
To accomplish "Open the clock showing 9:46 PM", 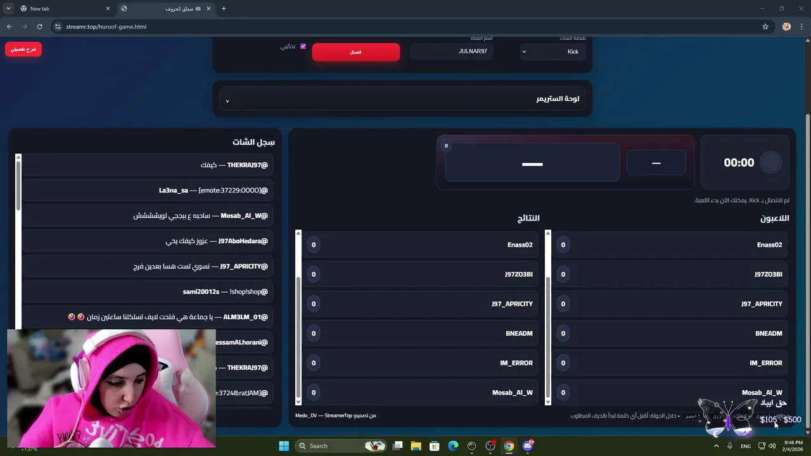I will [x=793, y=446].
